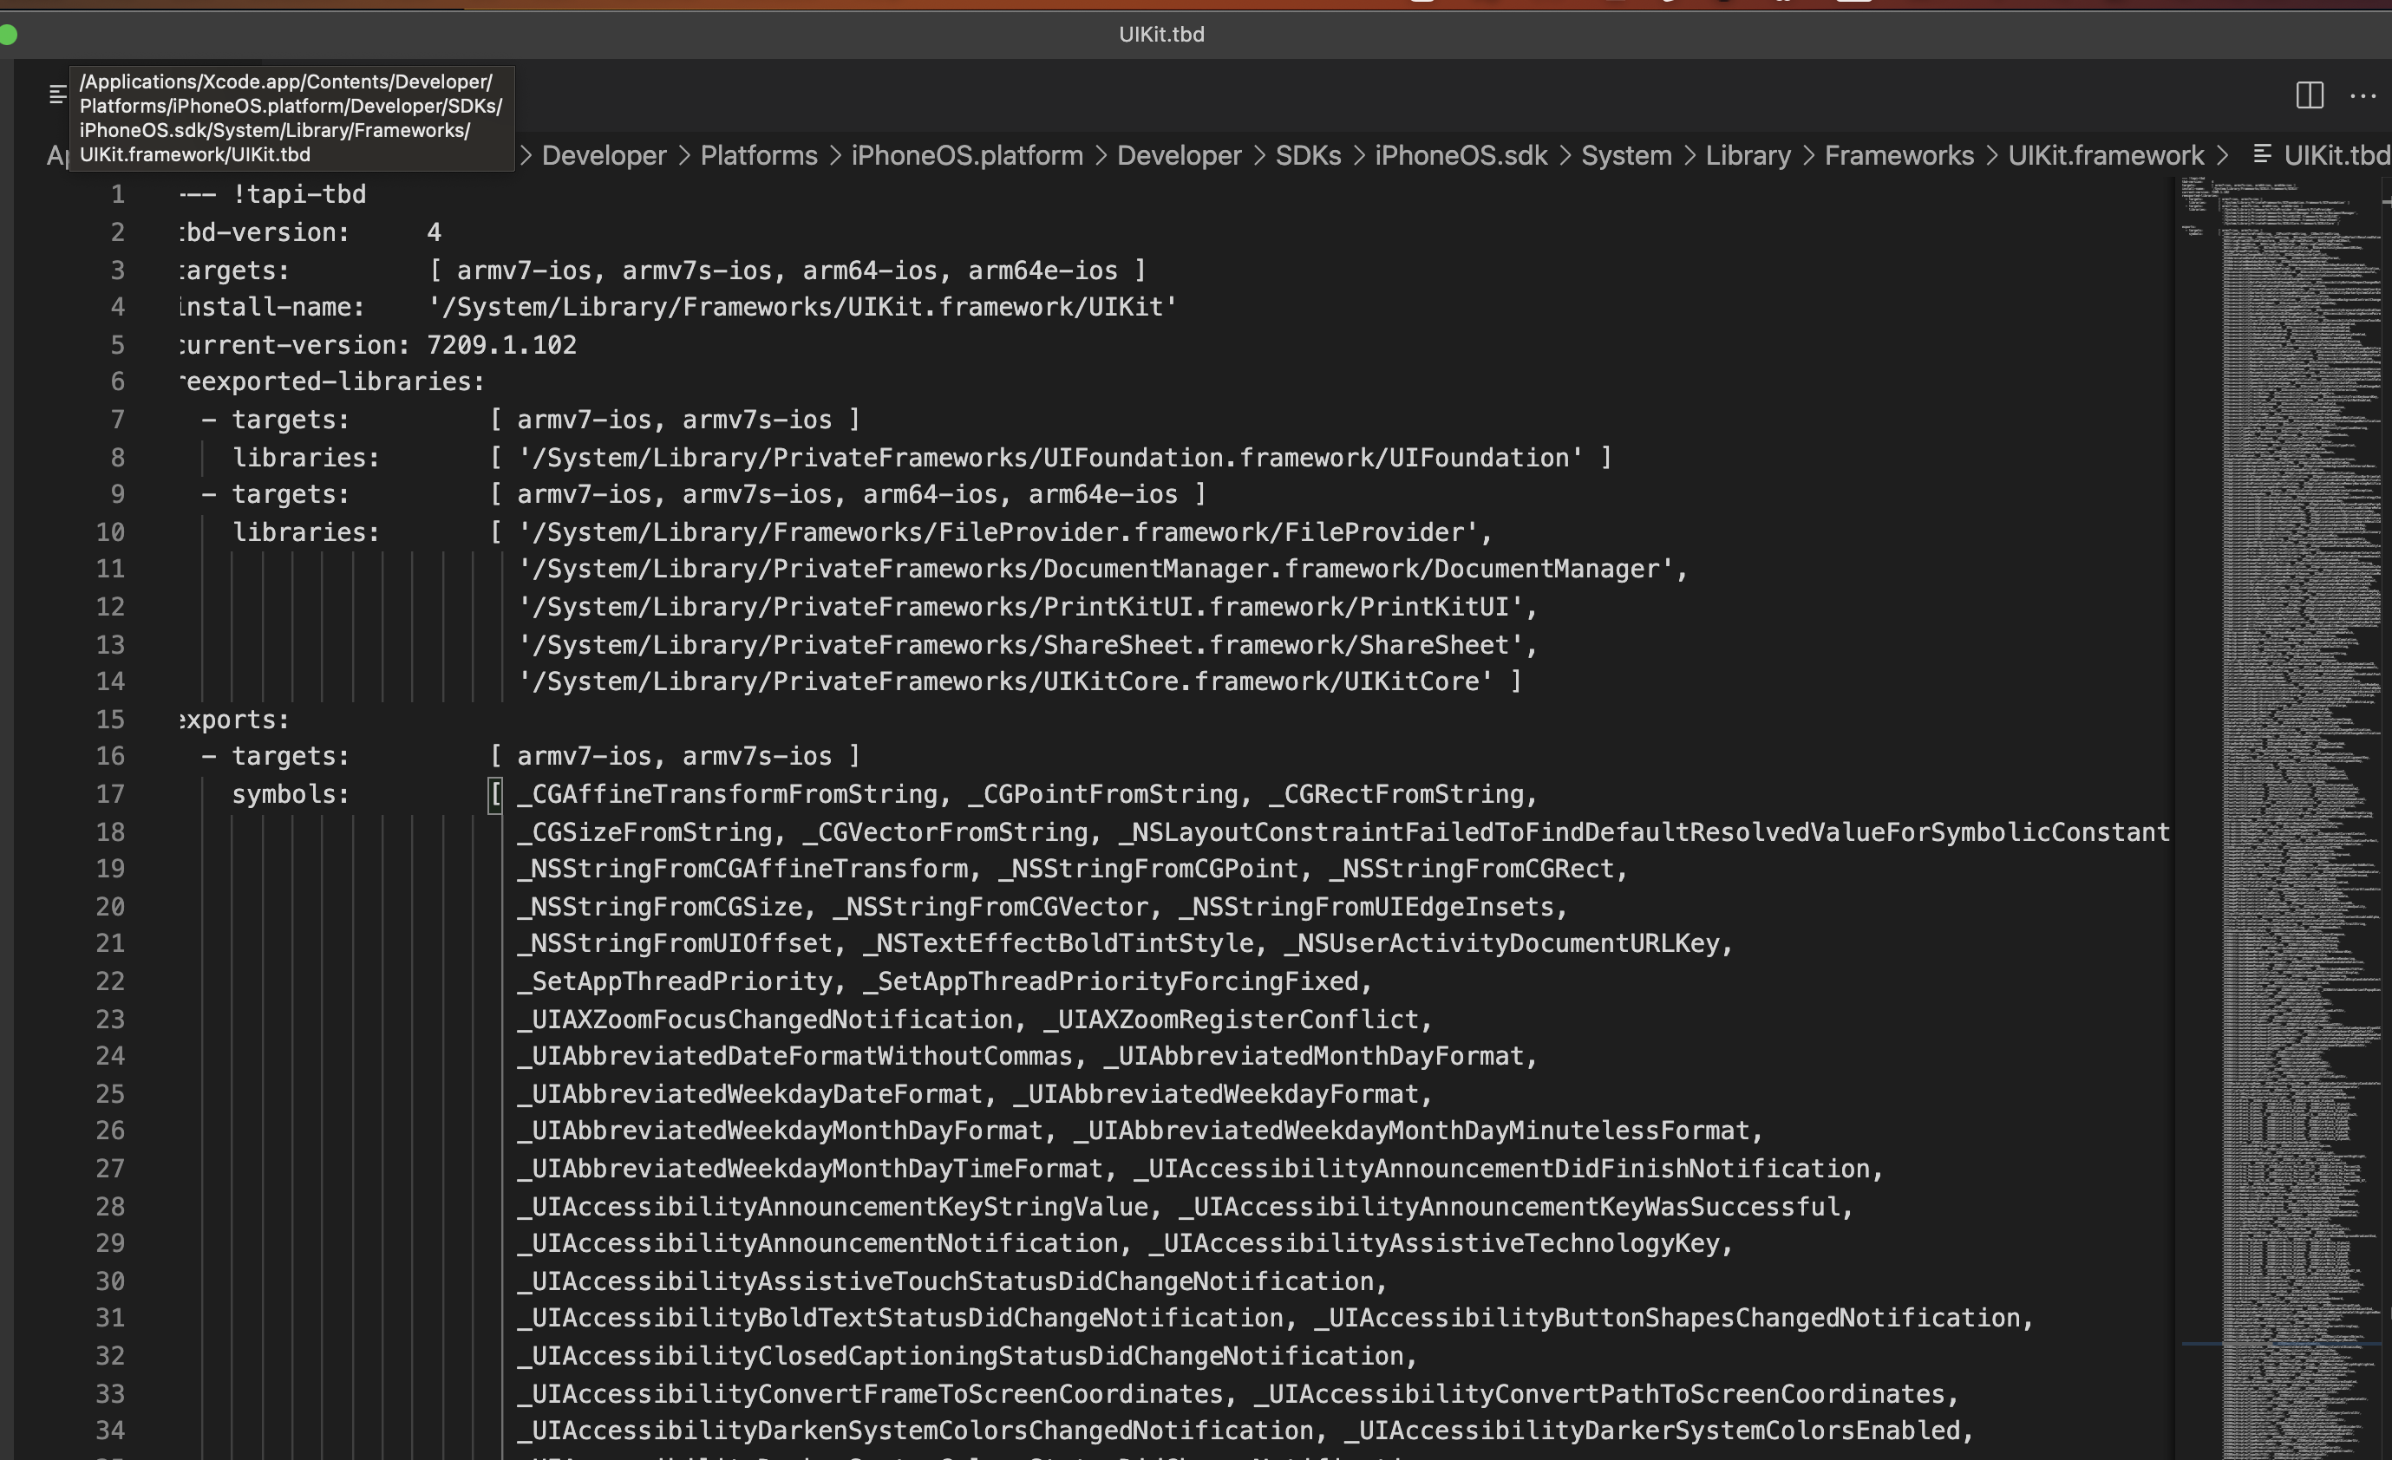Viewport: 2392px width, 1460px height.
Task: Select the System breadcrumb item
Action: pos(1625,155)
